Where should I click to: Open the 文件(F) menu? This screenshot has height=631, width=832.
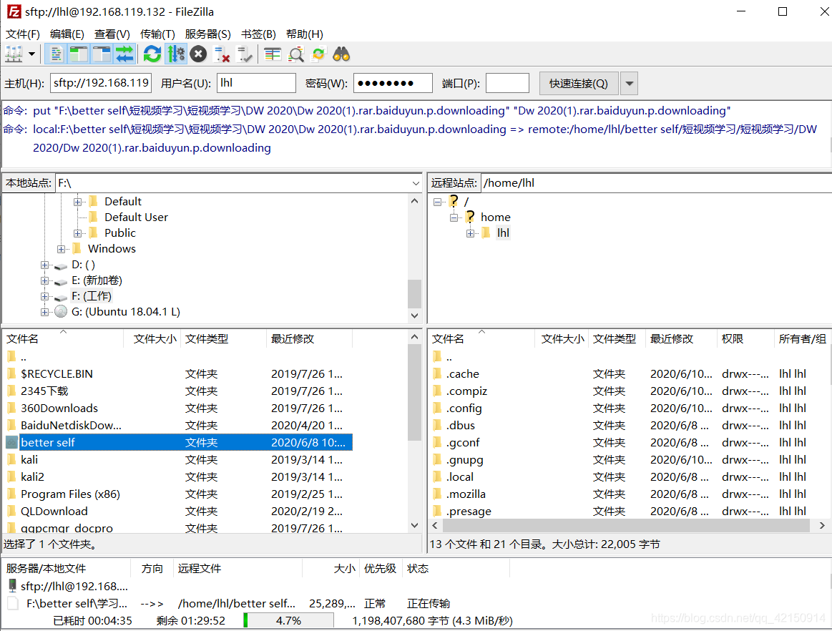point(23,34)
